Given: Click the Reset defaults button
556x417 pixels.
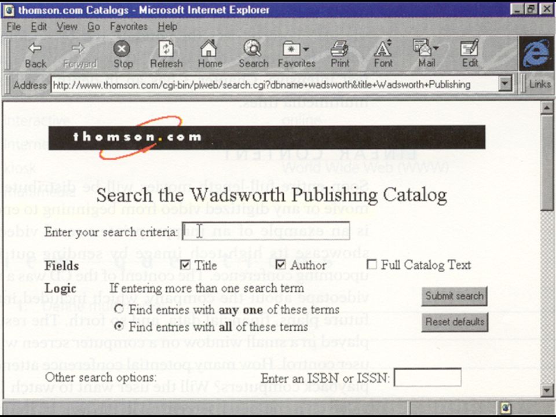Looking at the screenshot, I should pyautogui.click(x=455, y=322).
